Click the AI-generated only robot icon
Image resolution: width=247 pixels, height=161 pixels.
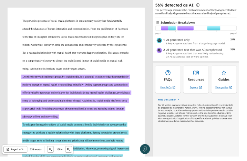coord(159,41)
